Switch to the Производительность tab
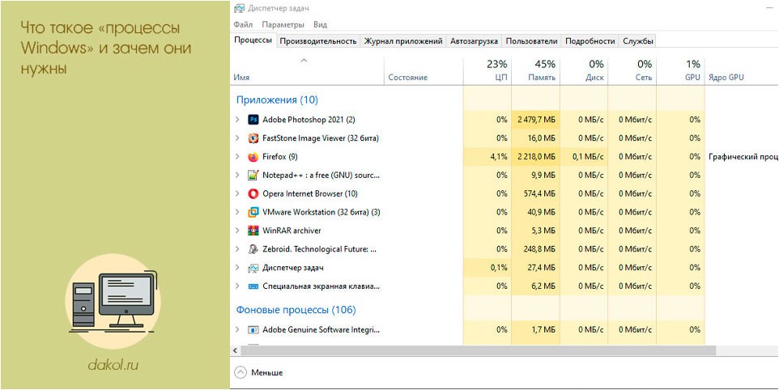 tap(318, 41)
